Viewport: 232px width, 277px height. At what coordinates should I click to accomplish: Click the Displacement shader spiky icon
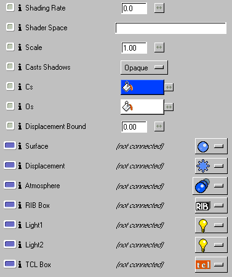coord(203,166)
